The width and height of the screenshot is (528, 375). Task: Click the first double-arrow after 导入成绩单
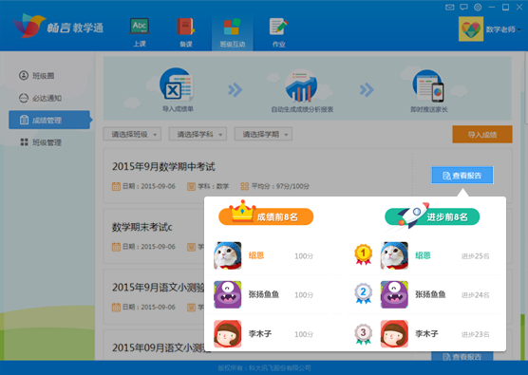[x=236, y=90]
